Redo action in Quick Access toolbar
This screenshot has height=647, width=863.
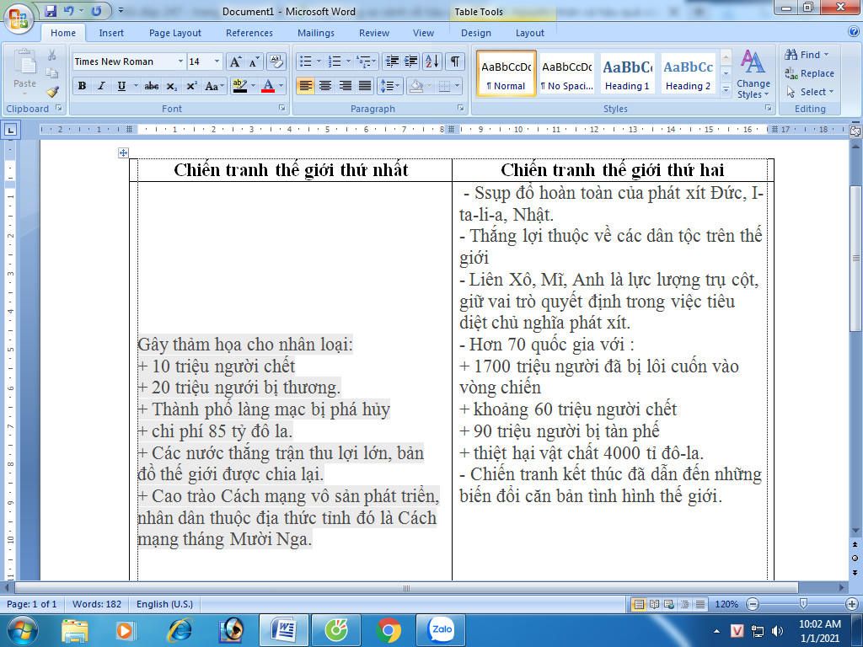tap(96, 10)
